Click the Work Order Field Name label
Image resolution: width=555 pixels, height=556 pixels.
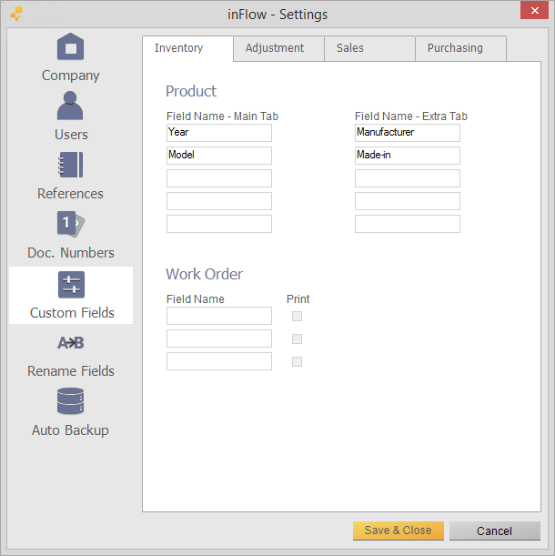pos(195,298)
